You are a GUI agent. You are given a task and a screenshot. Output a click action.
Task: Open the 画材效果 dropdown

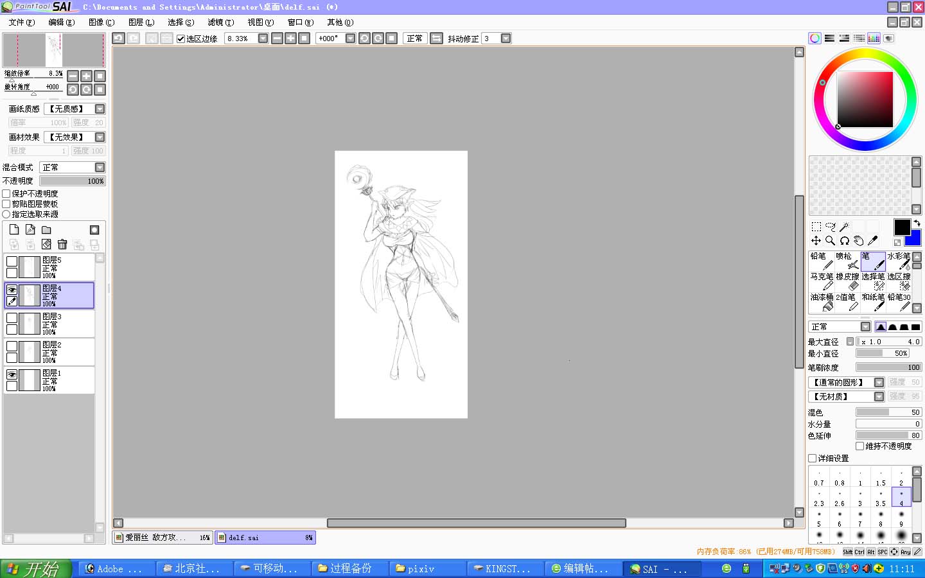(100, 137)
